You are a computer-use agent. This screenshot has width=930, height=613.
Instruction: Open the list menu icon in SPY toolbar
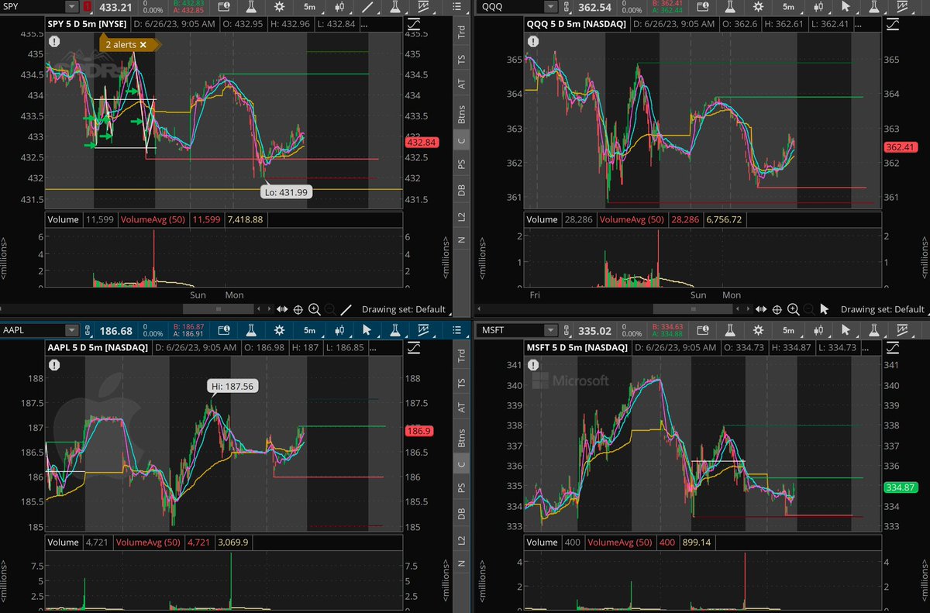click(x=456, y=7)
